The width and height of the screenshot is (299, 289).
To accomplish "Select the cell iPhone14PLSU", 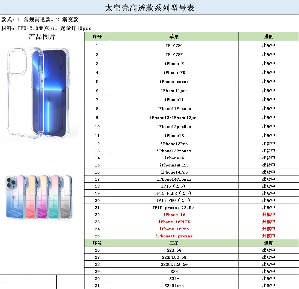I will 174,165.
